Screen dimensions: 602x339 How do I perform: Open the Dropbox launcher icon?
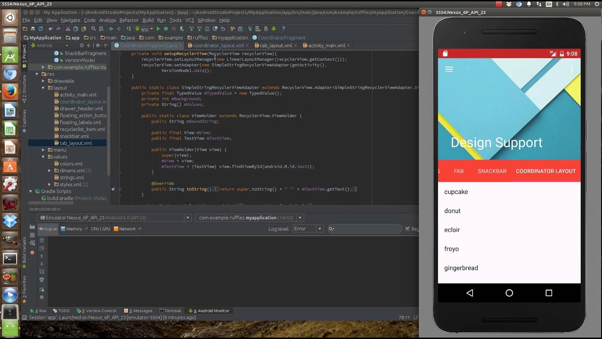click(x=10, y=221)
